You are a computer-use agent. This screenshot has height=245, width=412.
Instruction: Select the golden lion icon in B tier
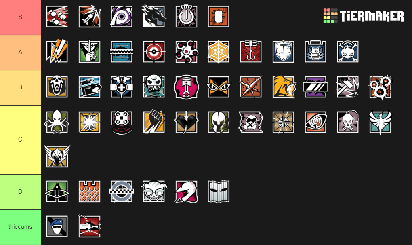click(284, 87)
